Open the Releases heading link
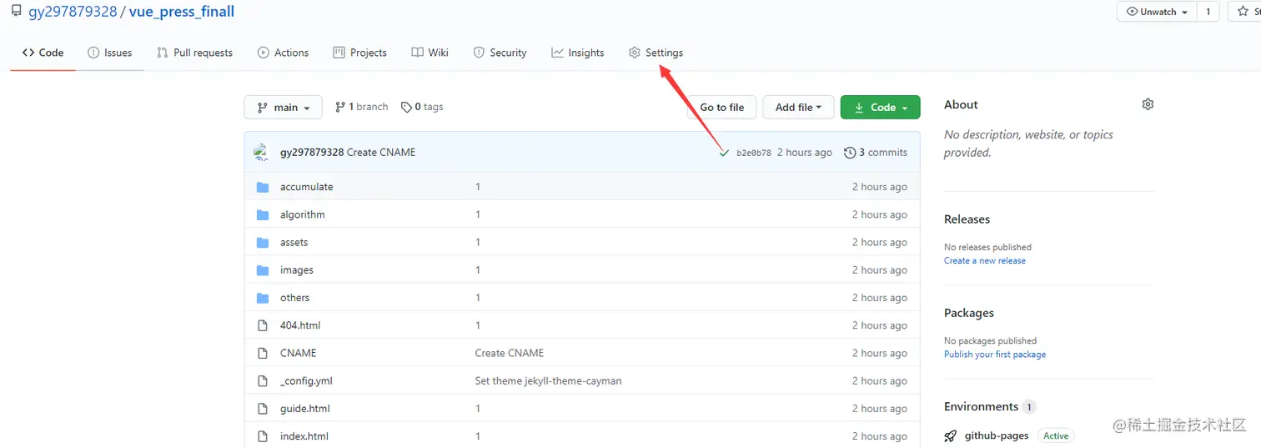1261x448 pixels. tap(967, 219)
